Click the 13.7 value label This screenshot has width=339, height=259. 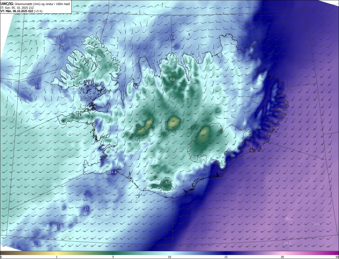36,244
